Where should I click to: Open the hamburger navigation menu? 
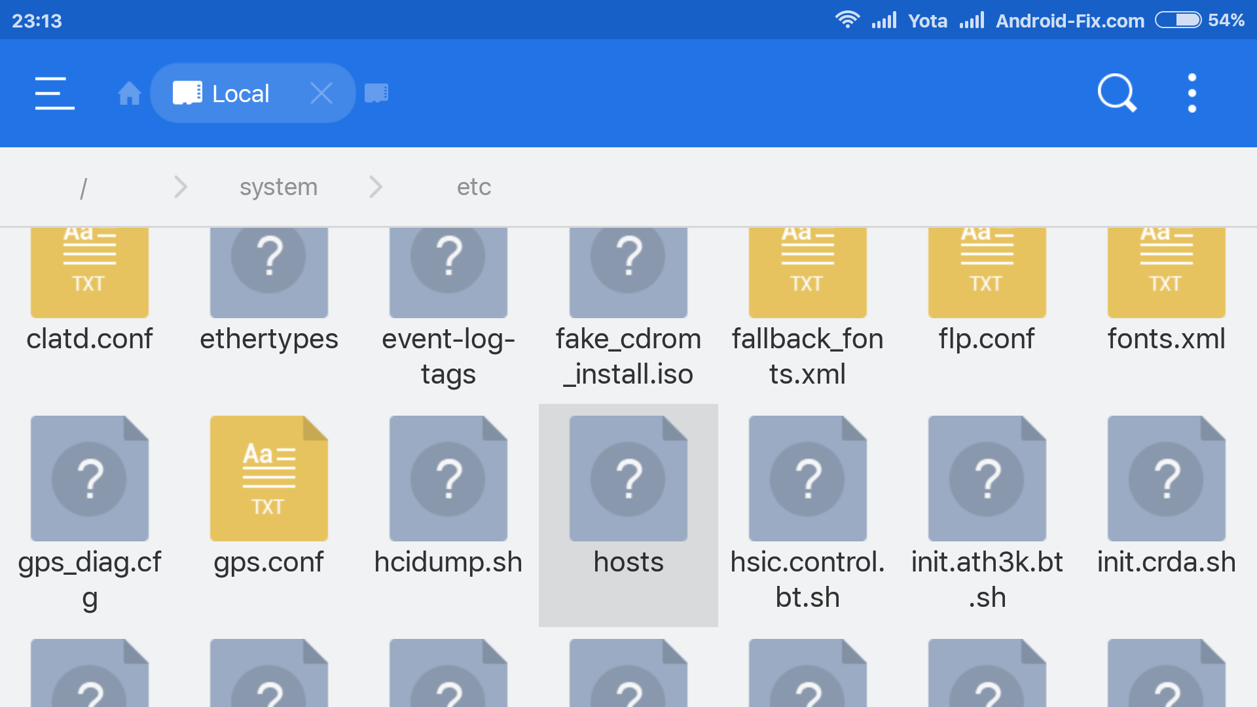pyautogui.click(x=54, y=93)
